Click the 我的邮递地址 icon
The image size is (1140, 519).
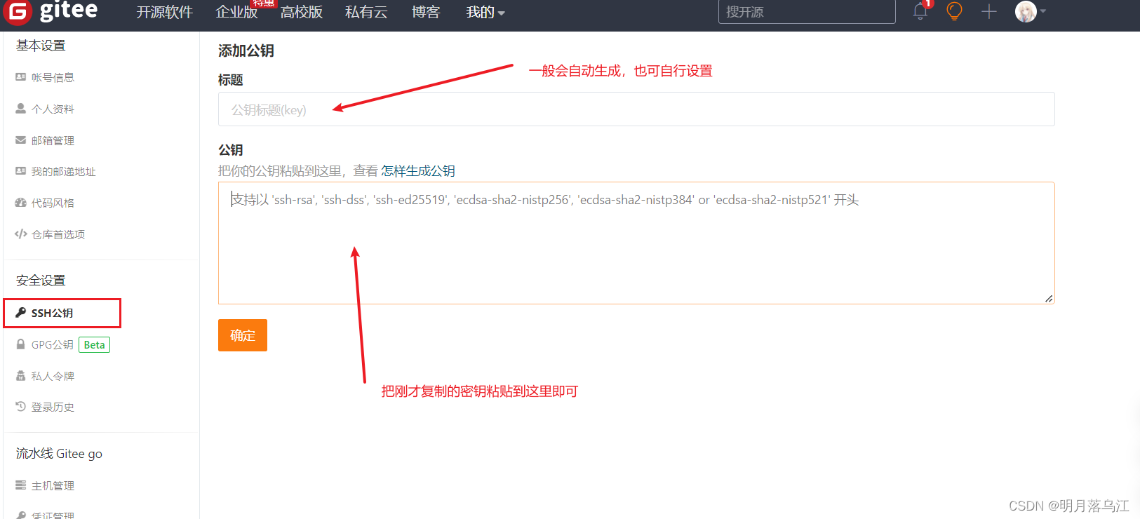[x=20, y=171]
